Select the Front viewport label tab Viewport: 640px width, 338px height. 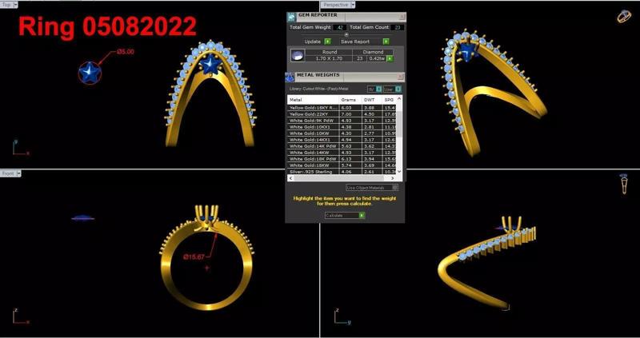click(8, 173)
